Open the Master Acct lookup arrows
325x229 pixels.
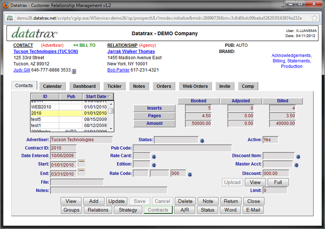[x=296, y=165]
